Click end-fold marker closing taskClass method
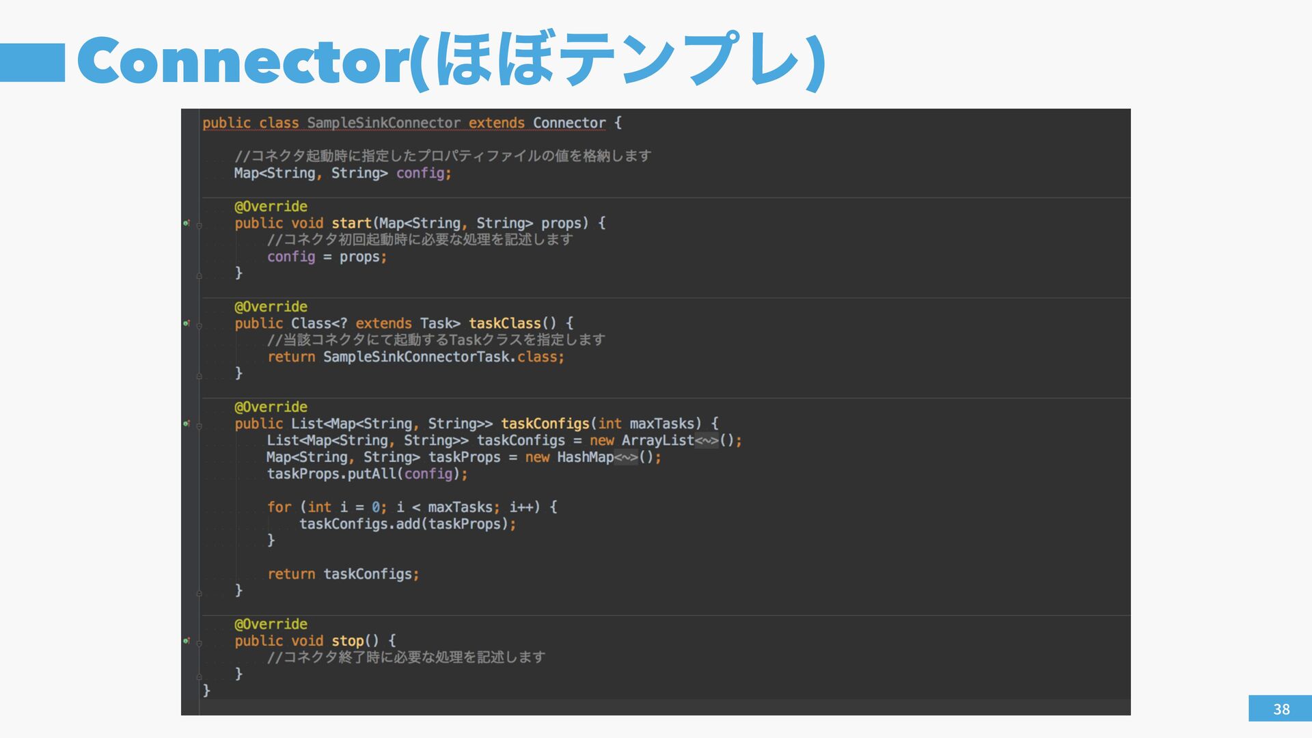Screen dimensions: 1312x738 pyautogui.click(x=199, y=376)
